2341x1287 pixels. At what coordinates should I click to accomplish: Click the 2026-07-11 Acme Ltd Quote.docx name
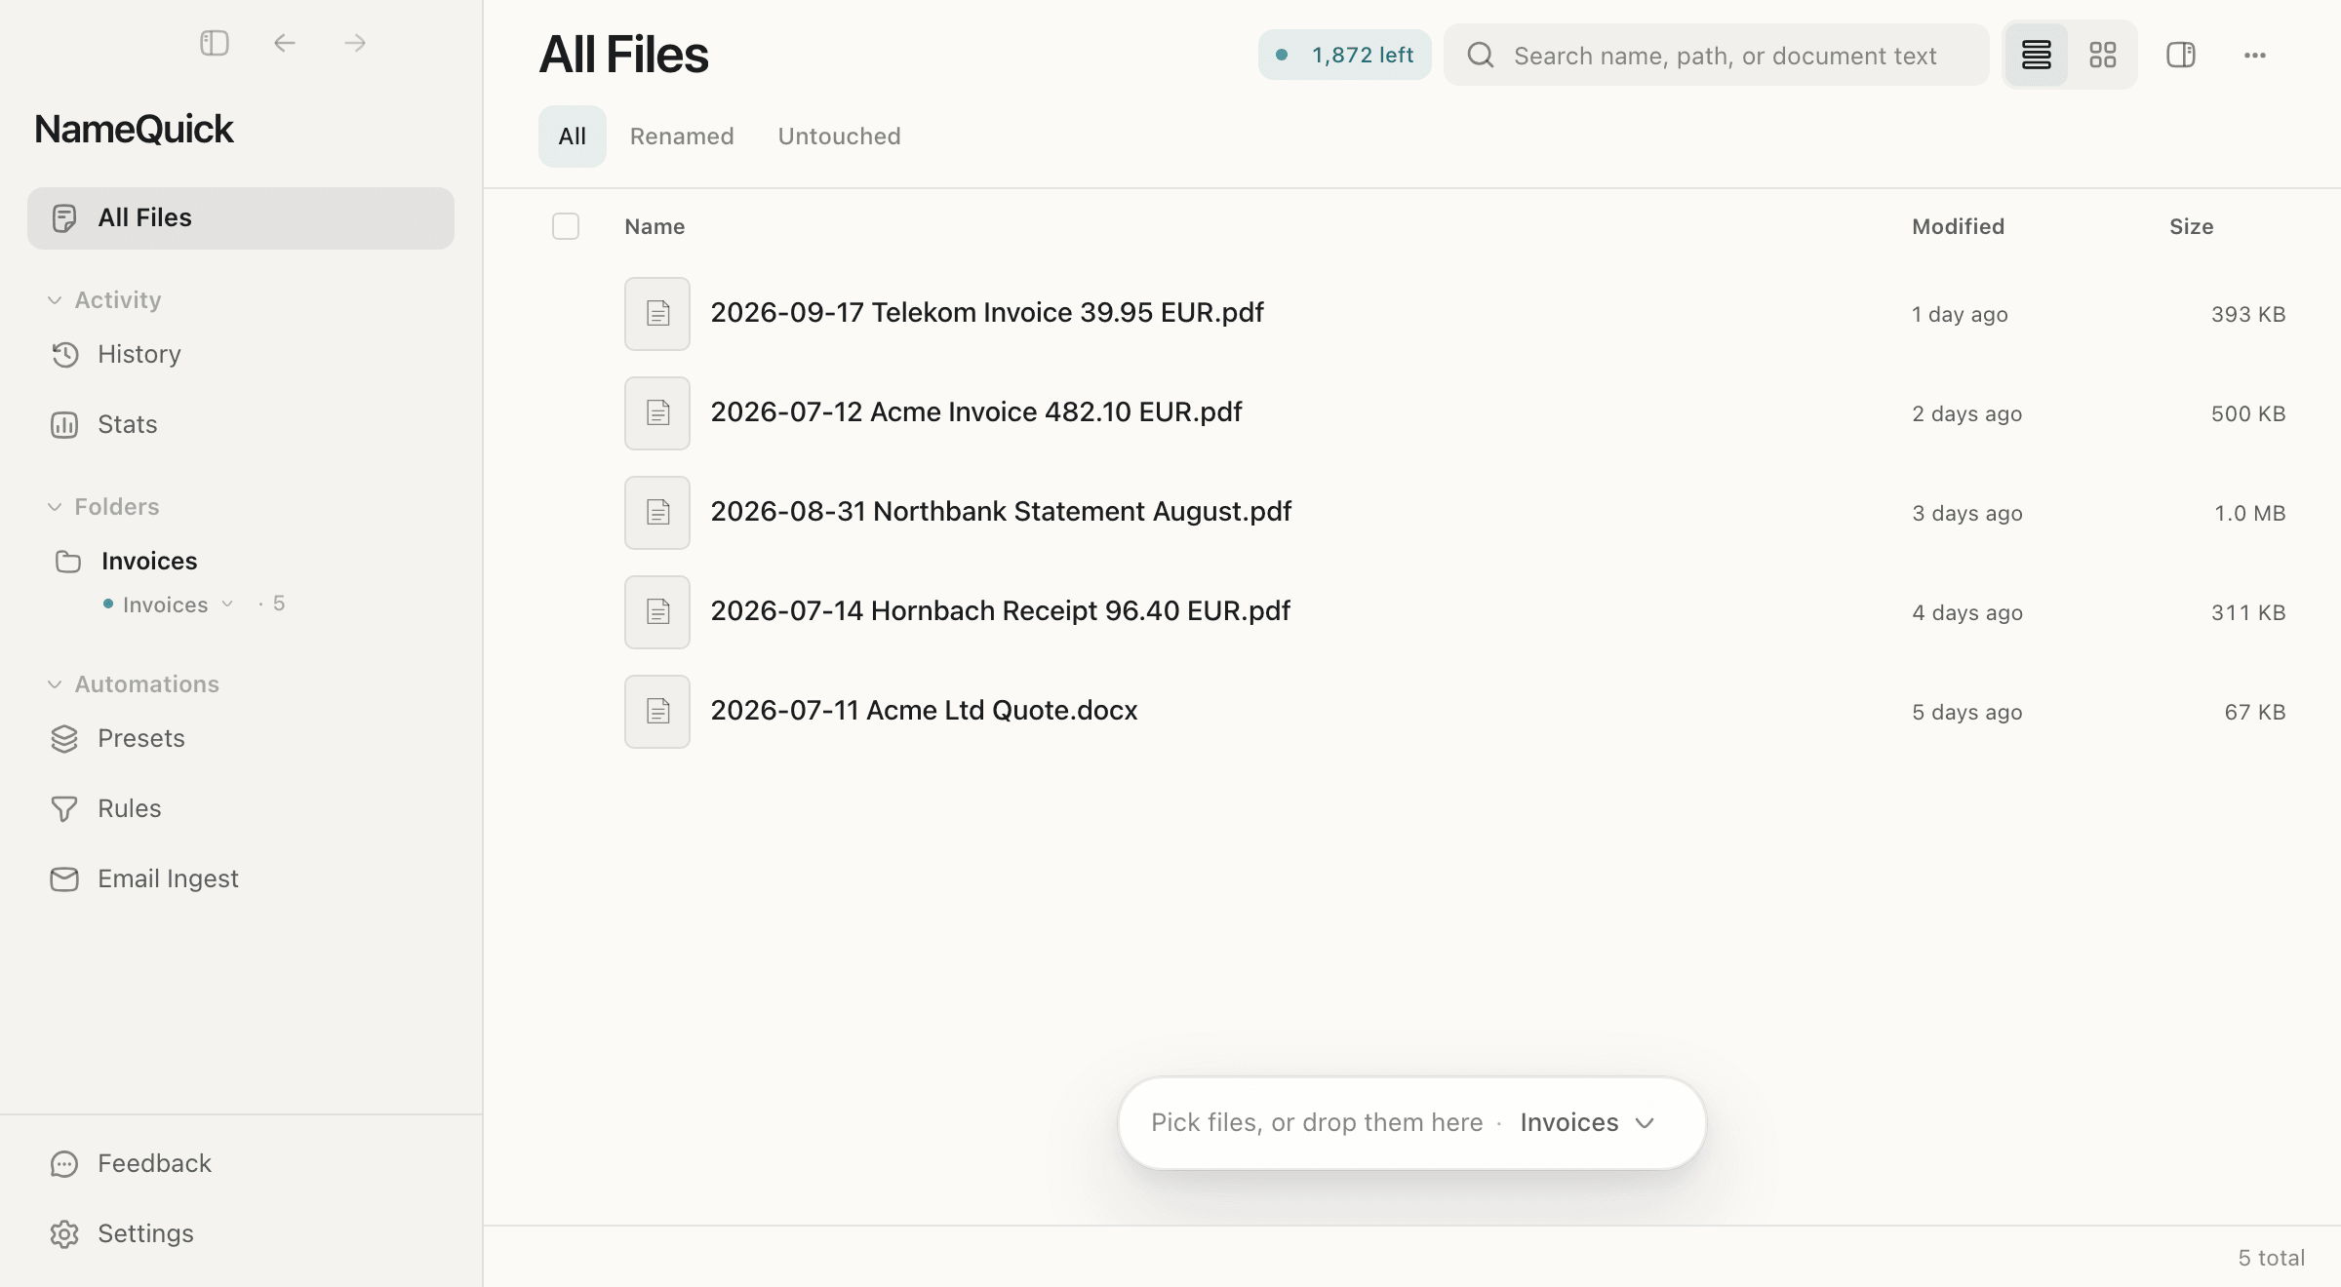pos(924,711)
